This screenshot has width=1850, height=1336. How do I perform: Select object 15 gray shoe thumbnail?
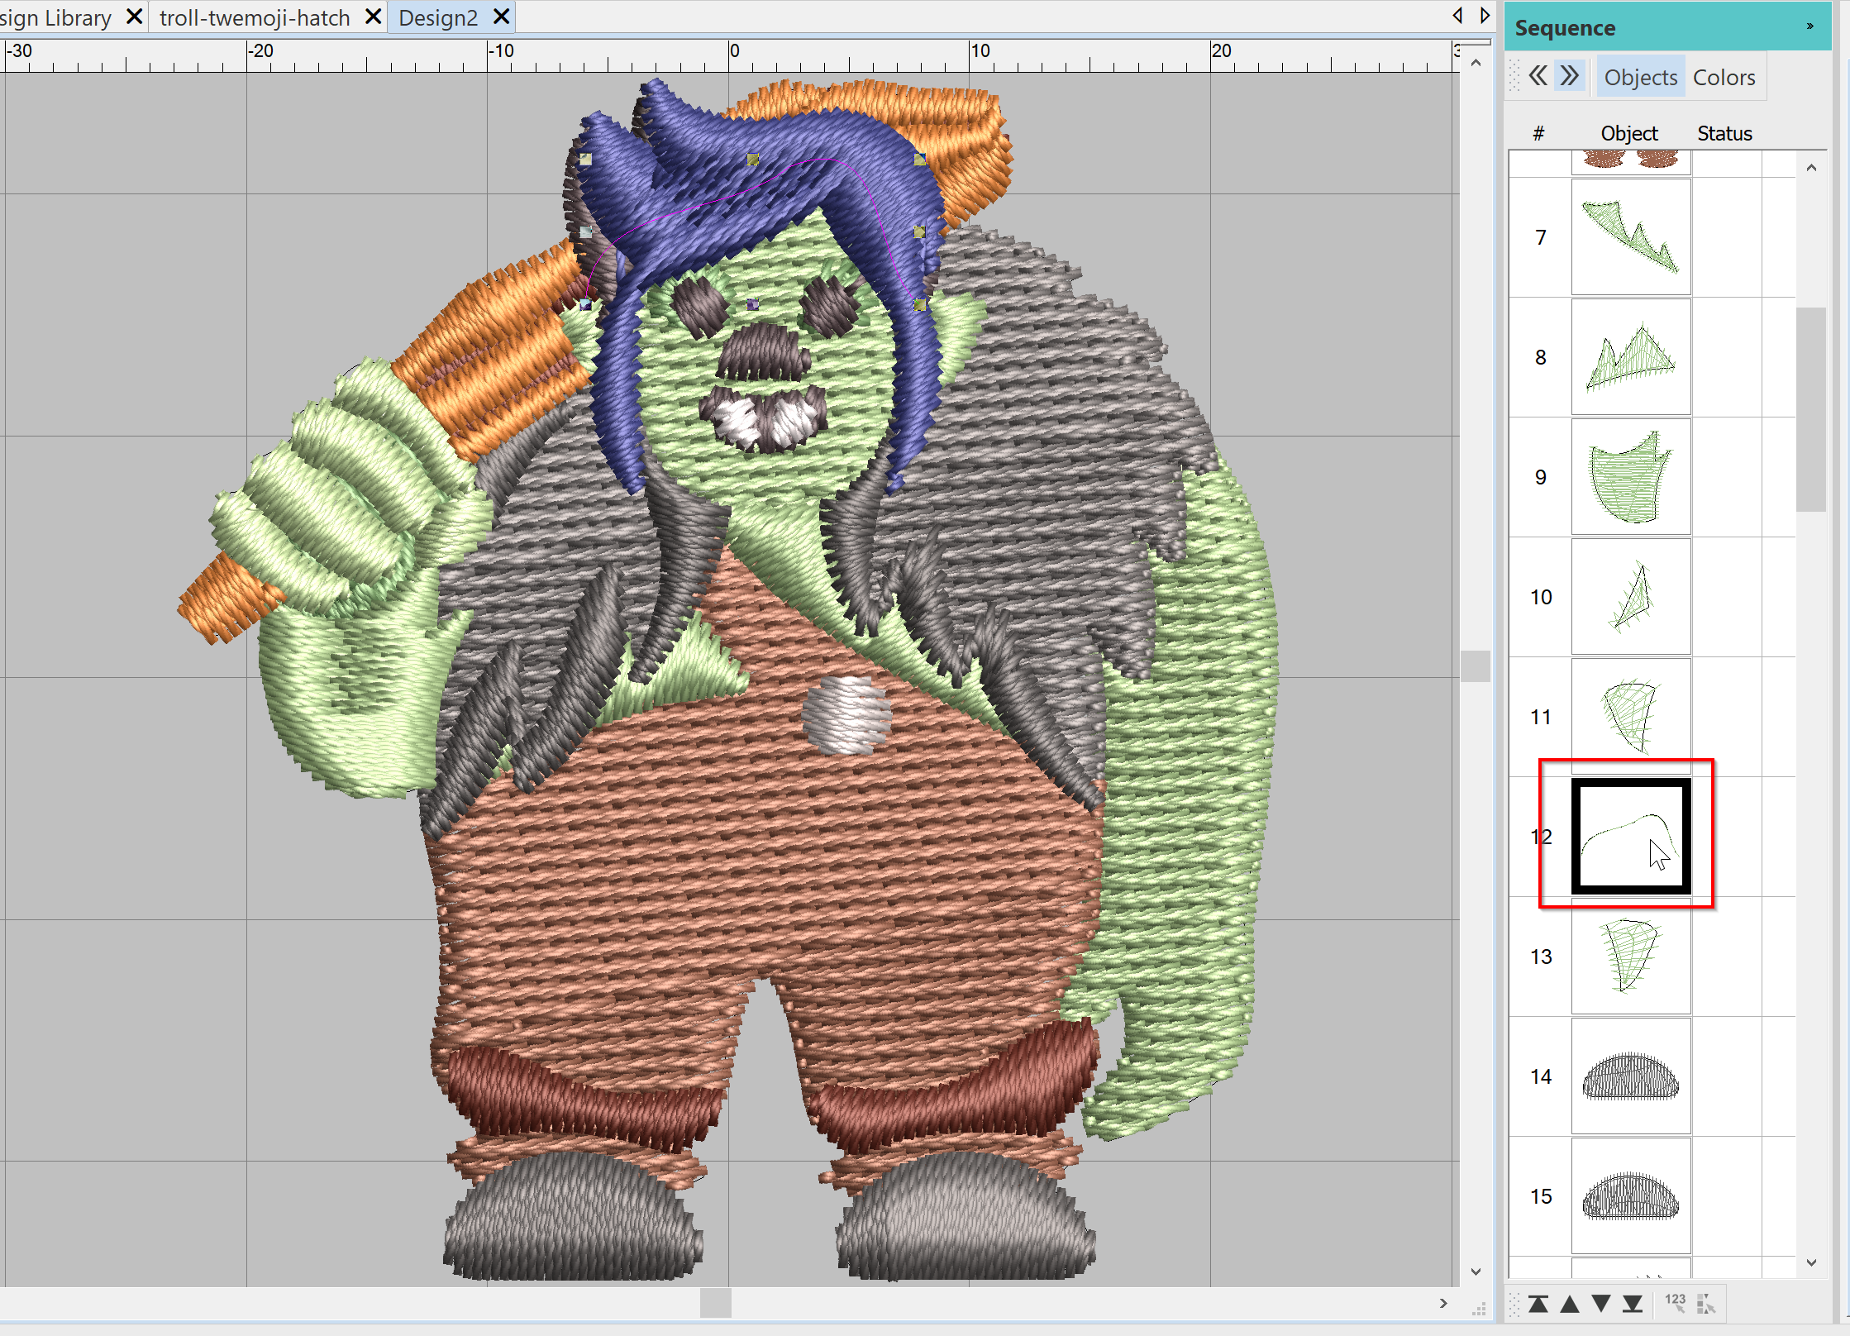pyautogui.click(x=1630, y=1196)
